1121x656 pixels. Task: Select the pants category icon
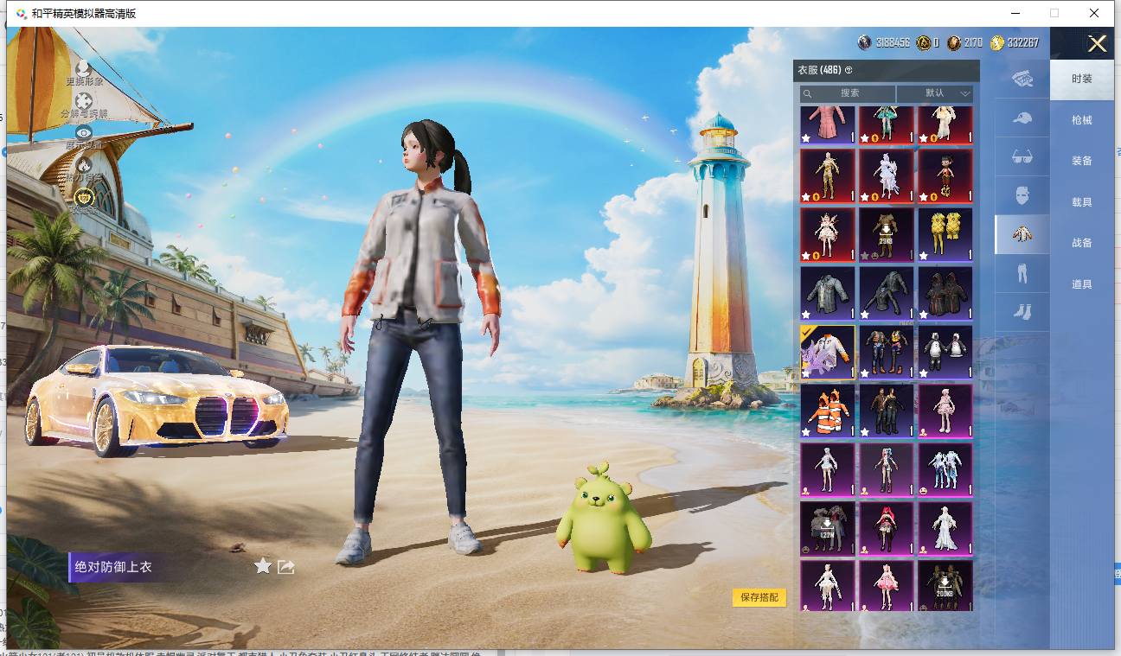coord(1022,273)
